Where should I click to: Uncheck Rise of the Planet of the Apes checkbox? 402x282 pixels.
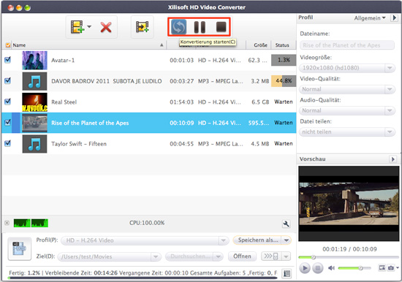pyautogui.click(x=8, y=122)
